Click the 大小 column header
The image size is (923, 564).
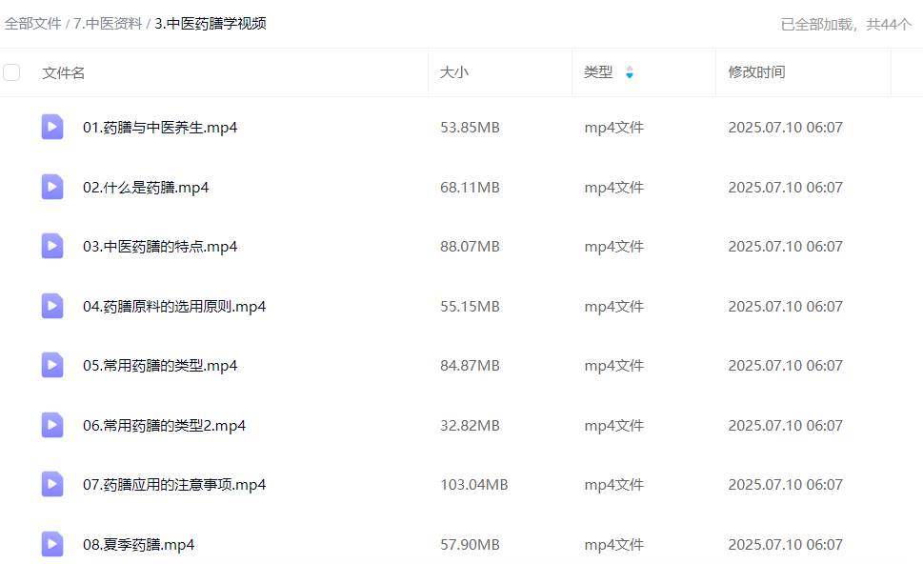[453, 72]
